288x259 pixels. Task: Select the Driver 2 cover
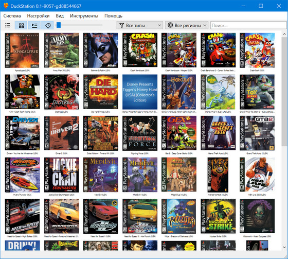[62, 133]
